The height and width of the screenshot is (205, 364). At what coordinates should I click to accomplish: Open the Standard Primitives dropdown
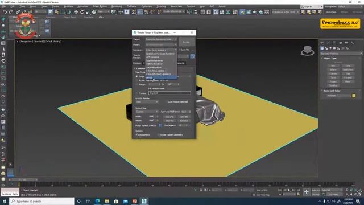tap(341, 54)
